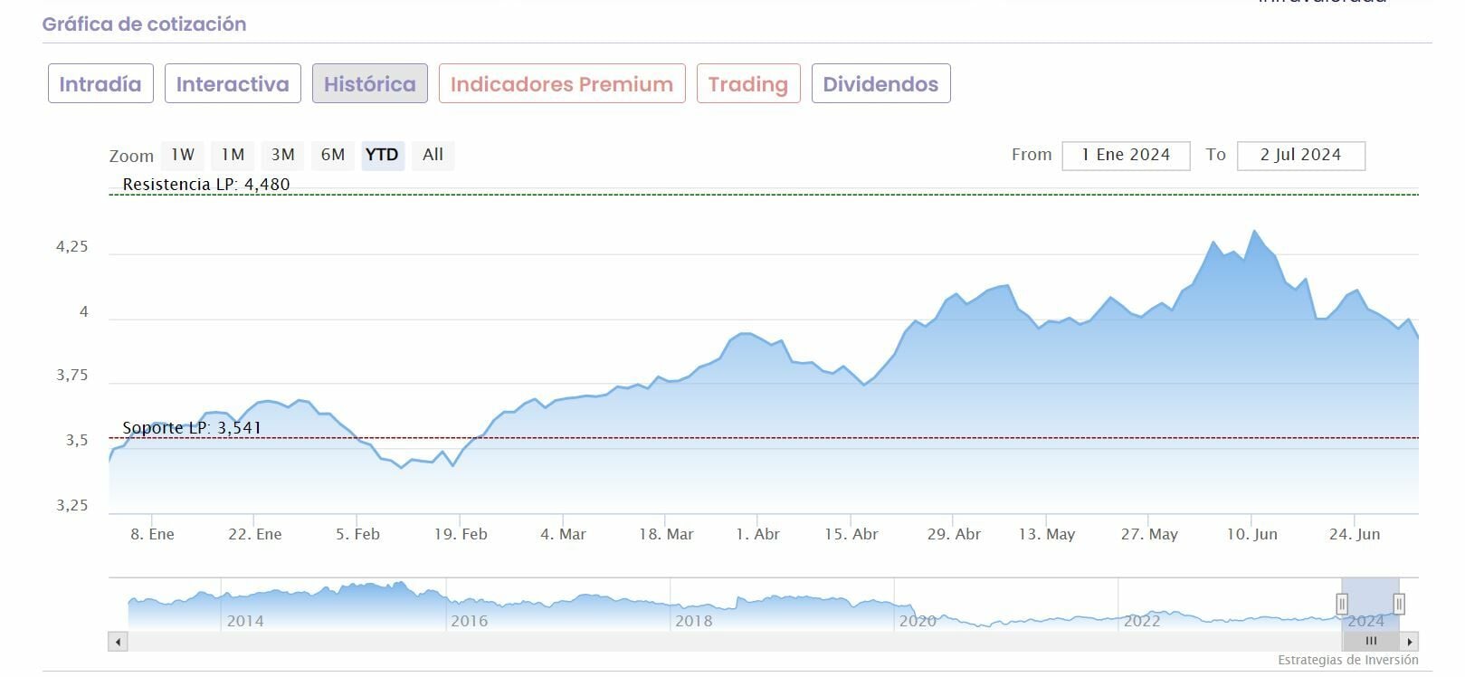Click the From date field

(x=1126, y=155)
